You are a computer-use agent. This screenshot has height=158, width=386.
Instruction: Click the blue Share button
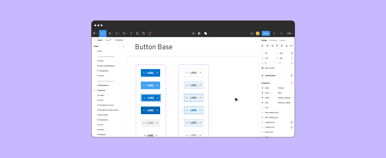pos(266,33)
